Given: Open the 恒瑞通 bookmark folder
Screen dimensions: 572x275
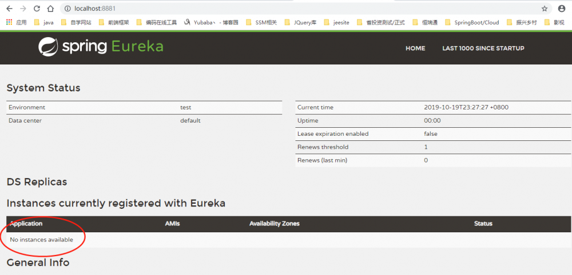Looking at the screenshot, I should click(x=425, y=23).
